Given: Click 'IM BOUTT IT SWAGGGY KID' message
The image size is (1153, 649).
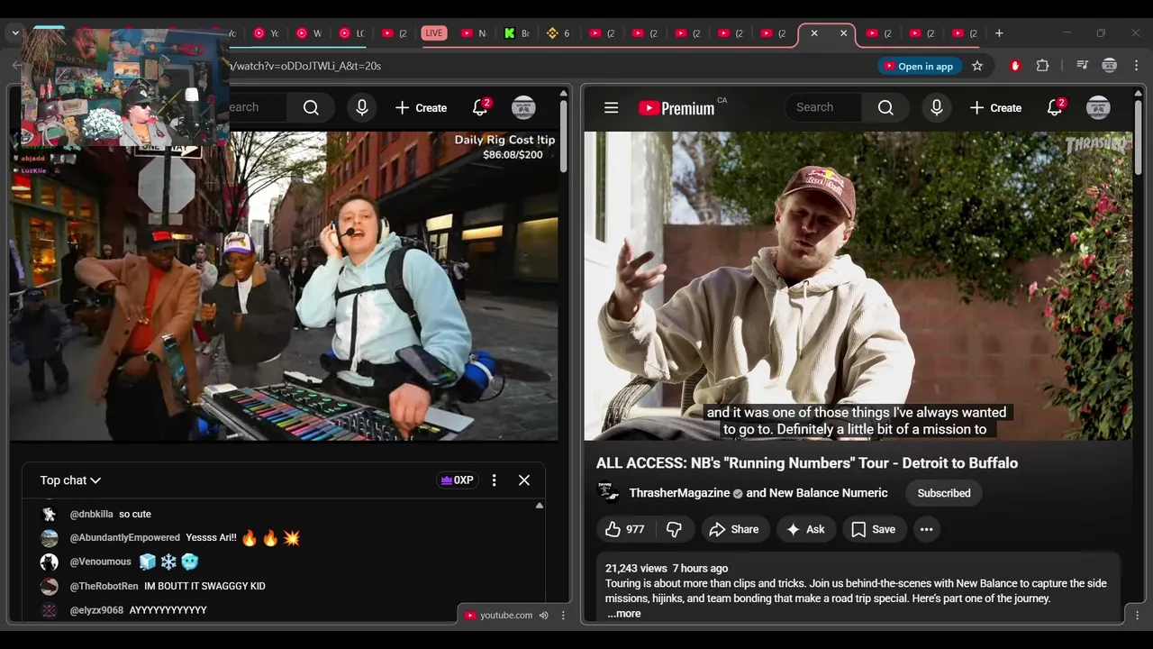Looking at the screenshot, I should [x=204, y=586].
